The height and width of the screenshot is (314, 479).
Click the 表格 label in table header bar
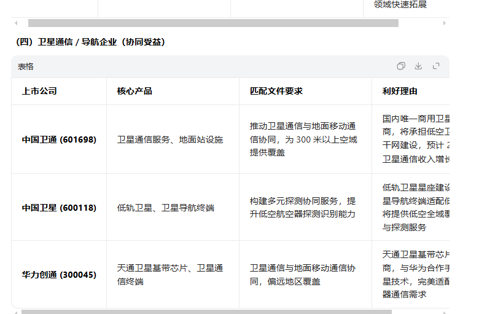25,66
